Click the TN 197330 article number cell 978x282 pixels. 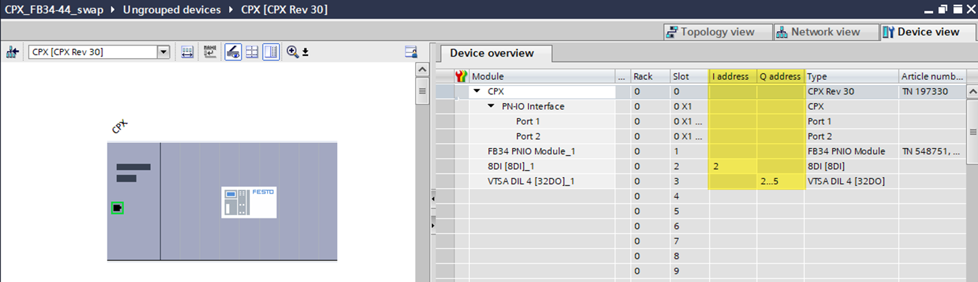pos(932,91)
